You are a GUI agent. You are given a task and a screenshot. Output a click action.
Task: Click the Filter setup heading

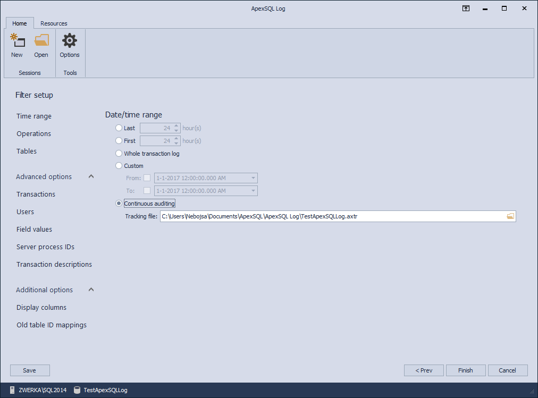35,95
